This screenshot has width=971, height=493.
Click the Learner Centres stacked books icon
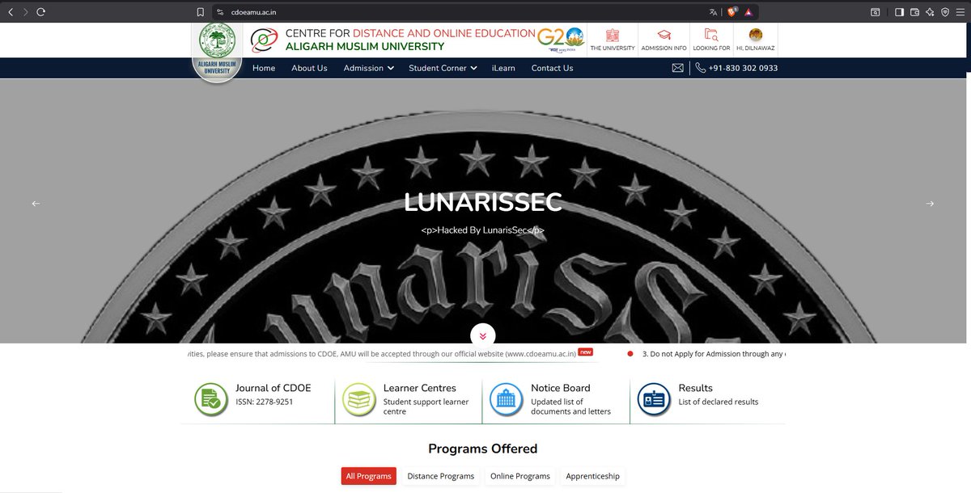click(x=358, y=400)
